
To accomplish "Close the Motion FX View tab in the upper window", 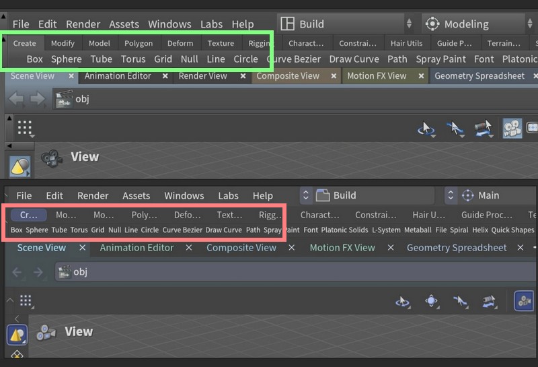I will pyautogui.click(x=421, y=76).
